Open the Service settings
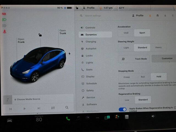Image resolution: width=176 pixels, height=132 pixels. 89,97
